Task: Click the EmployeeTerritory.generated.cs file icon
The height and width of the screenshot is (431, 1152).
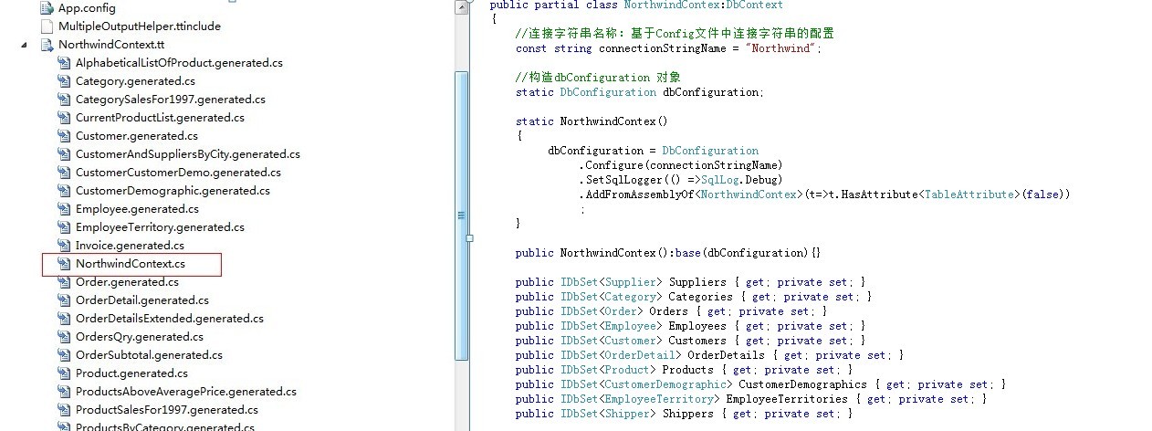Action: click(x=64, y=227)
